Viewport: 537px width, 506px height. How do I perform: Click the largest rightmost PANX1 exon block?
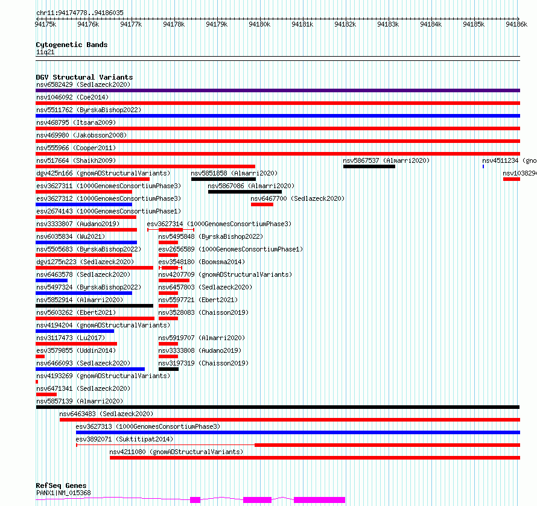coord(320,500)
